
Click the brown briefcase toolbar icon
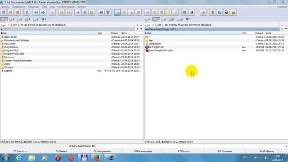point(234,12)
